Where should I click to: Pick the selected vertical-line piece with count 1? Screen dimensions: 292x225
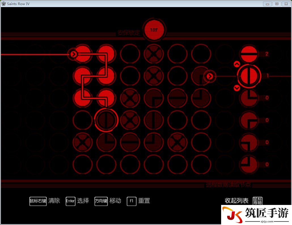pos(249,76)
